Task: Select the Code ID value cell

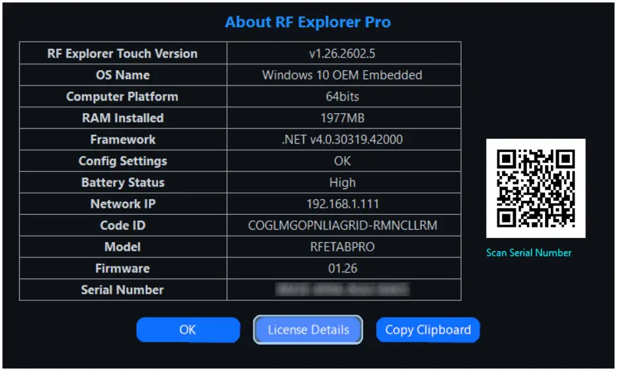Action: tap(343, 226)
